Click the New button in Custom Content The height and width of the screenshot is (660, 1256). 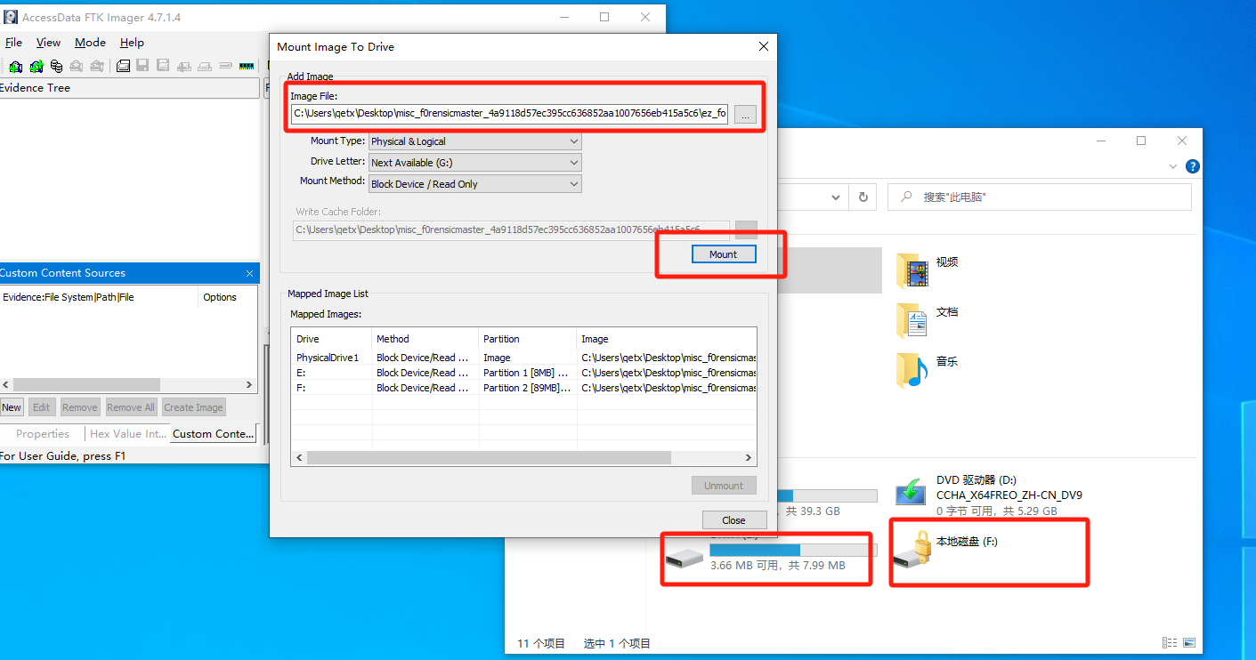tap(12, 407)
